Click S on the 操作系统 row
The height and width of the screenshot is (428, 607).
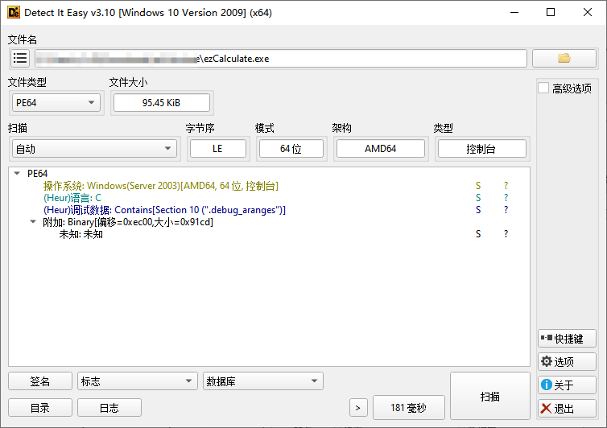click(478, 186)
